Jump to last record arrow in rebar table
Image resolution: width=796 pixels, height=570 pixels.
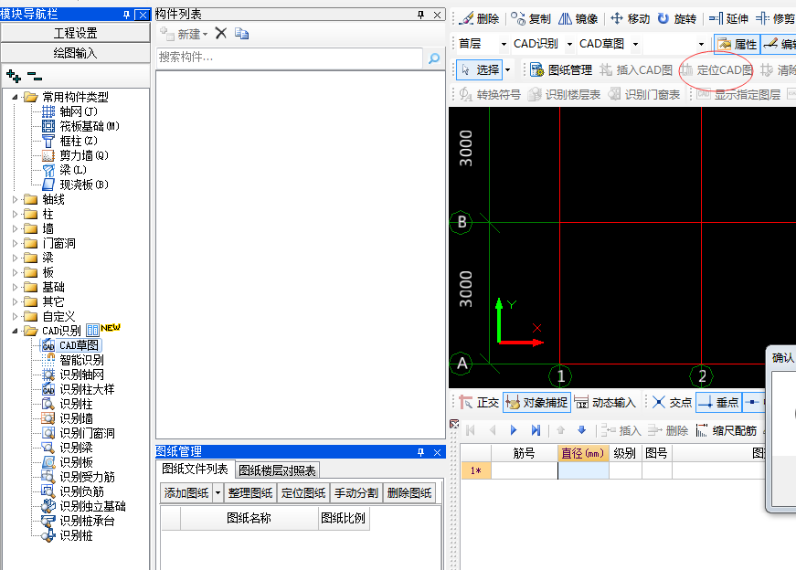click(x=536, y=430)
